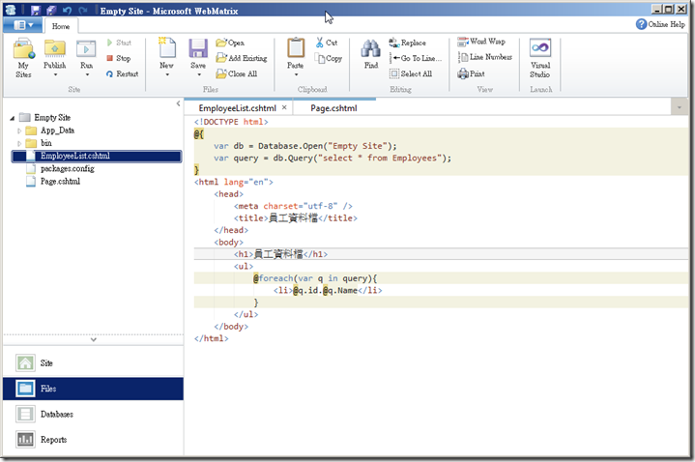Screen dimensions: 695x462
Task: Click the foreach code line
Action: [315, 278]
